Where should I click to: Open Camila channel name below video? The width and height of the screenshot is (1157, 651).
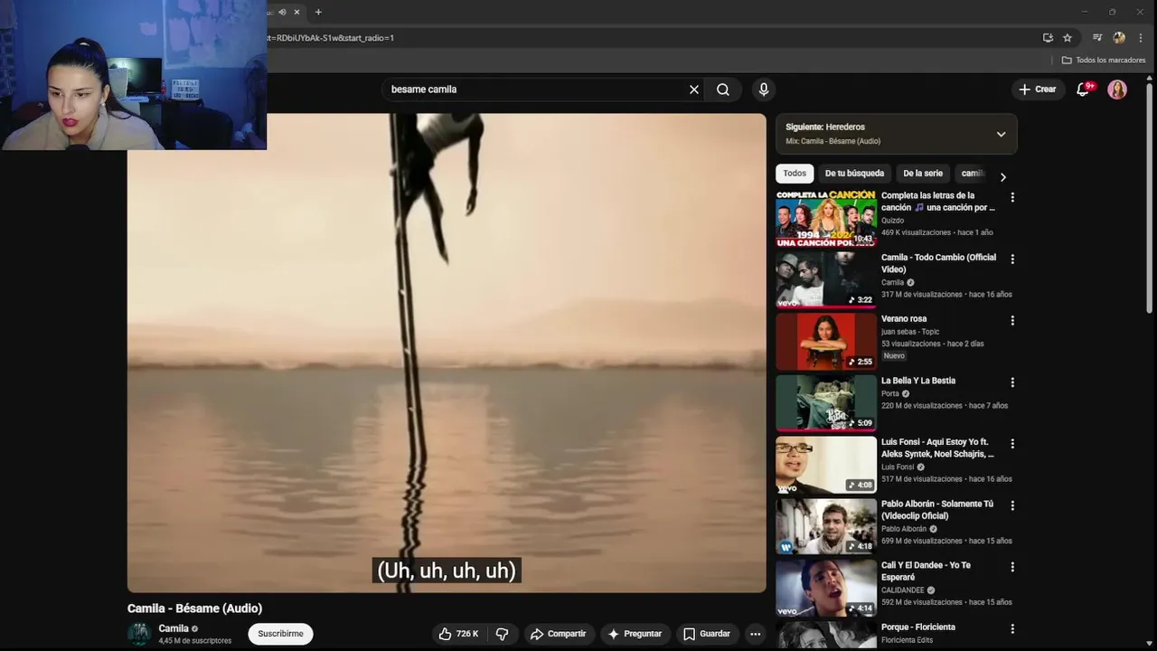pos(174,628)
